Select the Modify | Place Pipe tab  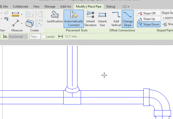89,7
